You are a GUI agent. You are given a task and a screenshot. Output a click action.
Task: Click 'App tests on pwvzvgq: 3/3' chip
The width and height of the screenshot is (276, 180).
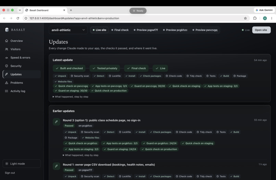pyautogui.click(x=109, y=86)
